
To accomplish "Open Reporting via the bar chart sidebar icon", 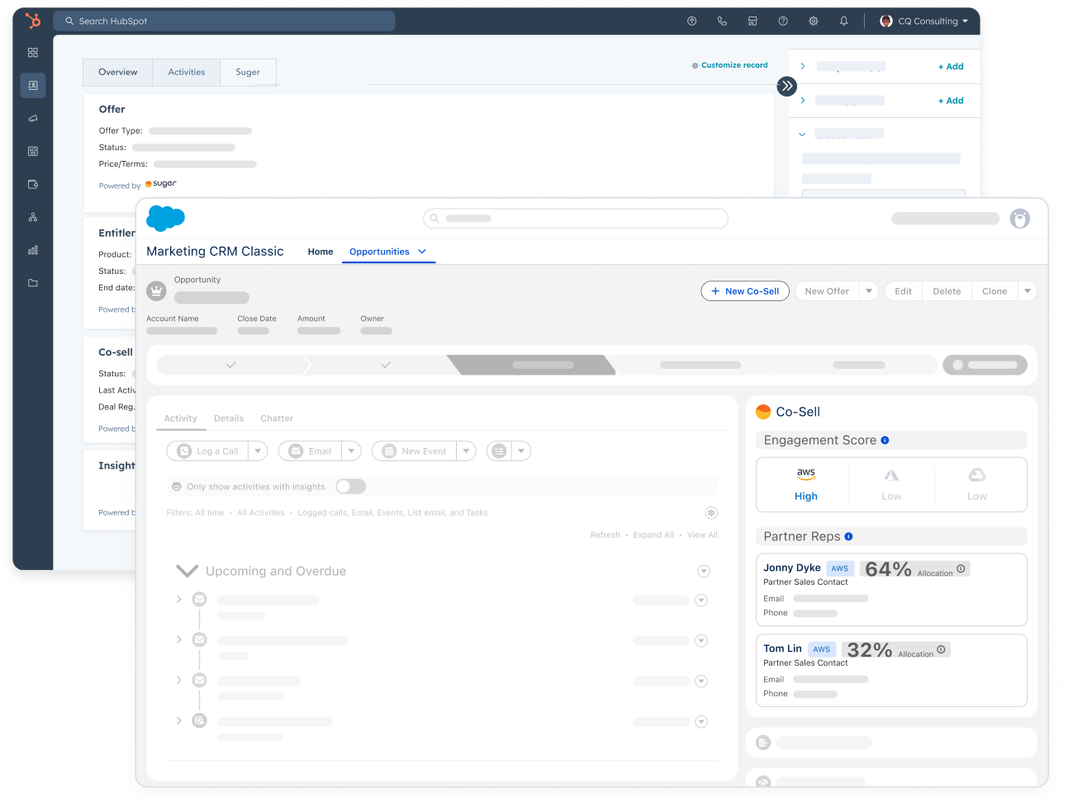I will pos(33,250).
